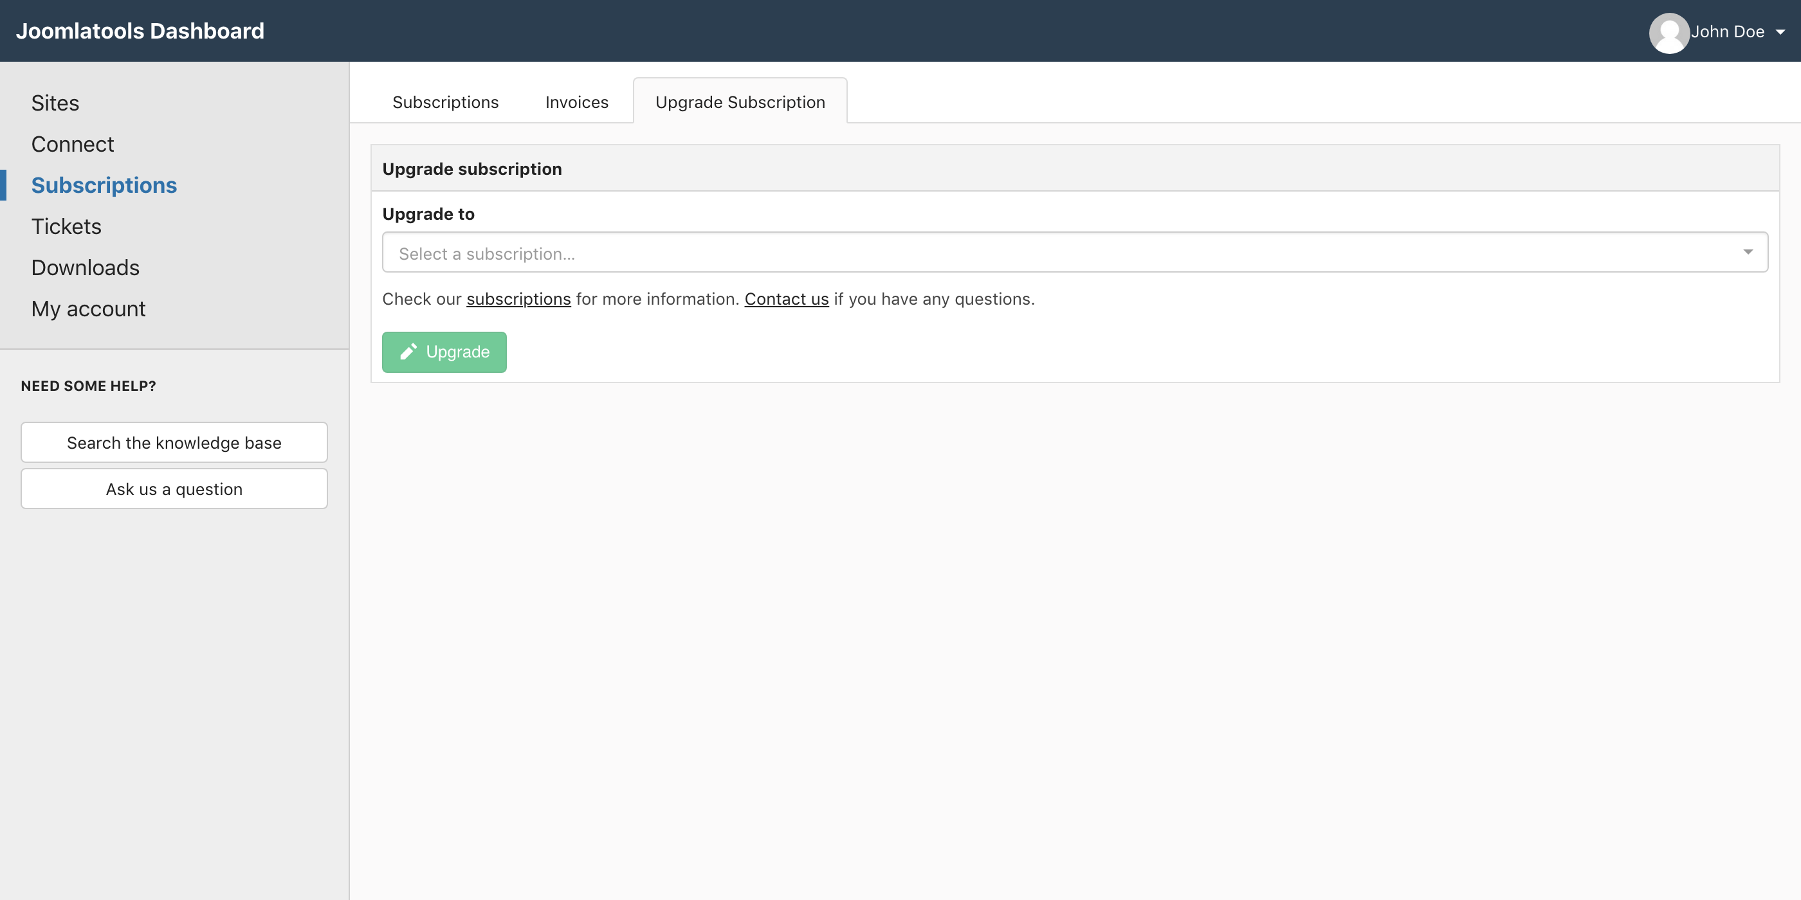This screenshot has width=1801, height=900.
Task: Navigate to Tickets in the sidebar
Action: point(66,226)
